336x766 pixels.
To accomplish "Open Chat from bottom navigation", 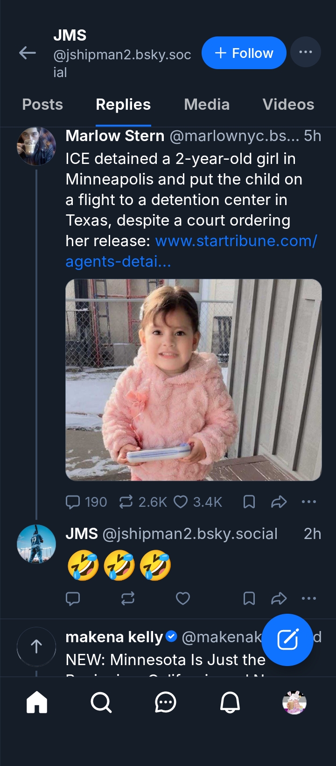I will pyautogui.click(x=165, y=702).
